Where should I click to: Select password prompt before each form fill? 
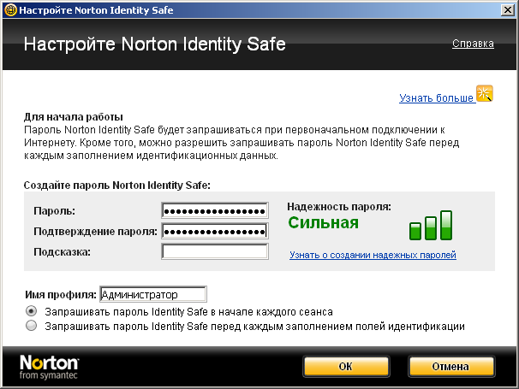[32, 326]
